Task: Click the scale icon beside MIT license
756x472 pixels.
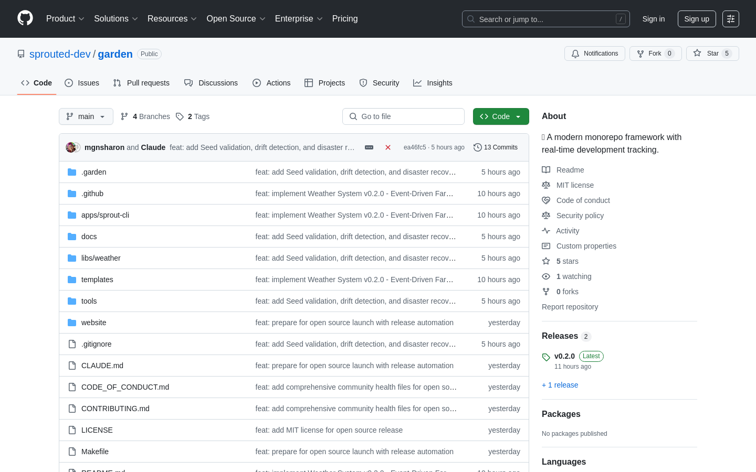Action: 546,185
